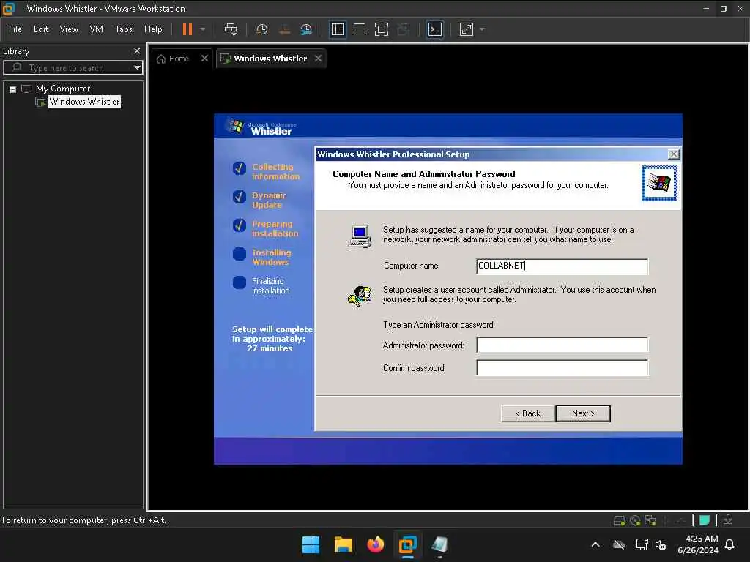This screenshot has width=750, height=562.
Task: Close the Home tab
Action: [x=204, y=59]
